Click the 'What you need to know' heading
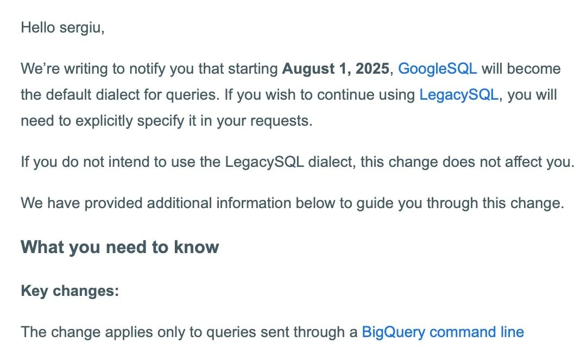Image resolution: width=581 pixels, height=349 pixels. (x=119, y=247)
